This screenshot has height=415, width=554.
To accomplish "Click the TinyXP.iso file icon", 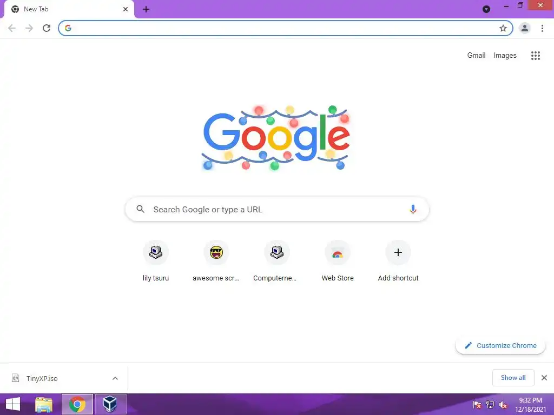I will 16,378.
